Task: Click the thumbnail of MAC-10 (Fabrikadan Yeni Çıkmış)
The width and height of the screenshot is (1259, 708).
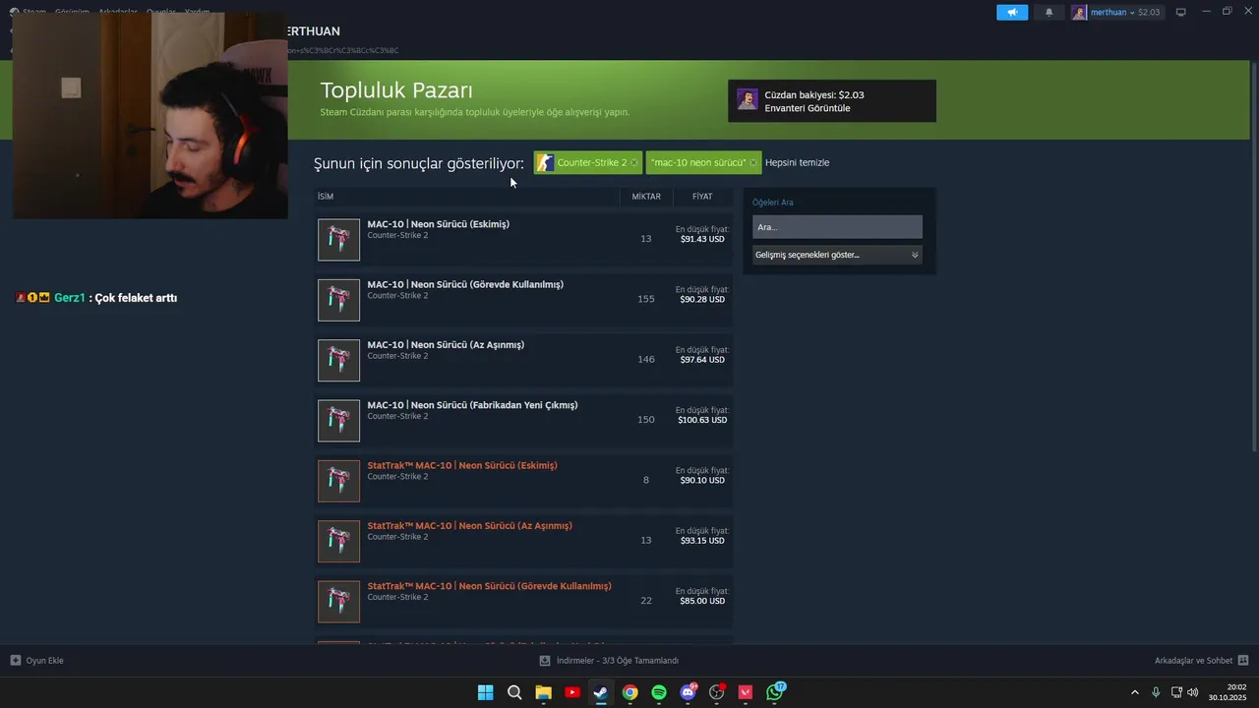Action: coord(338,421)
